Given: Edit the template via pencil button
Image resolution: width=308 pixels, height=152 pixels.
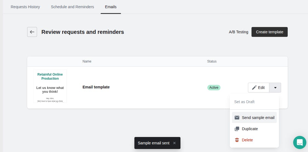Looking at the screenshot, I should 258,88.
